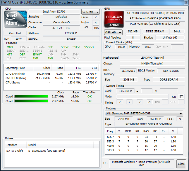Open the Samsung memory module dropdown

(x=144, y=114)
